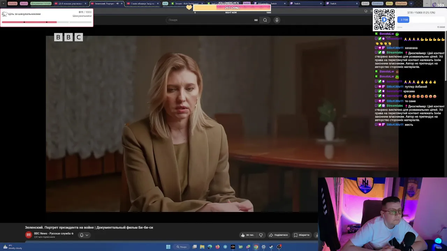Click the donation QR code
447x251 pixels.
(384, 20)
